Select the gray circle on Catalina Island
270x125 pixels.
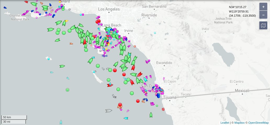tap(100, 51)
